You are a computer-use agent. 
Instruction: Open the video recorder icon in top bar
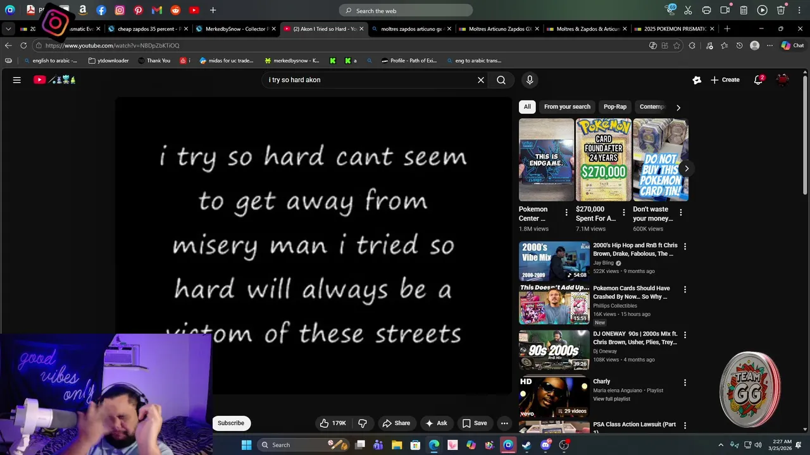[725, 10]
